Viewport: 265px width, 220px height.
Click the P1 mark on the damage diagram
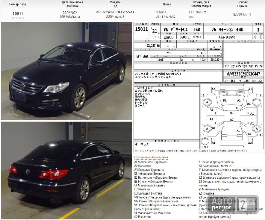225,101
